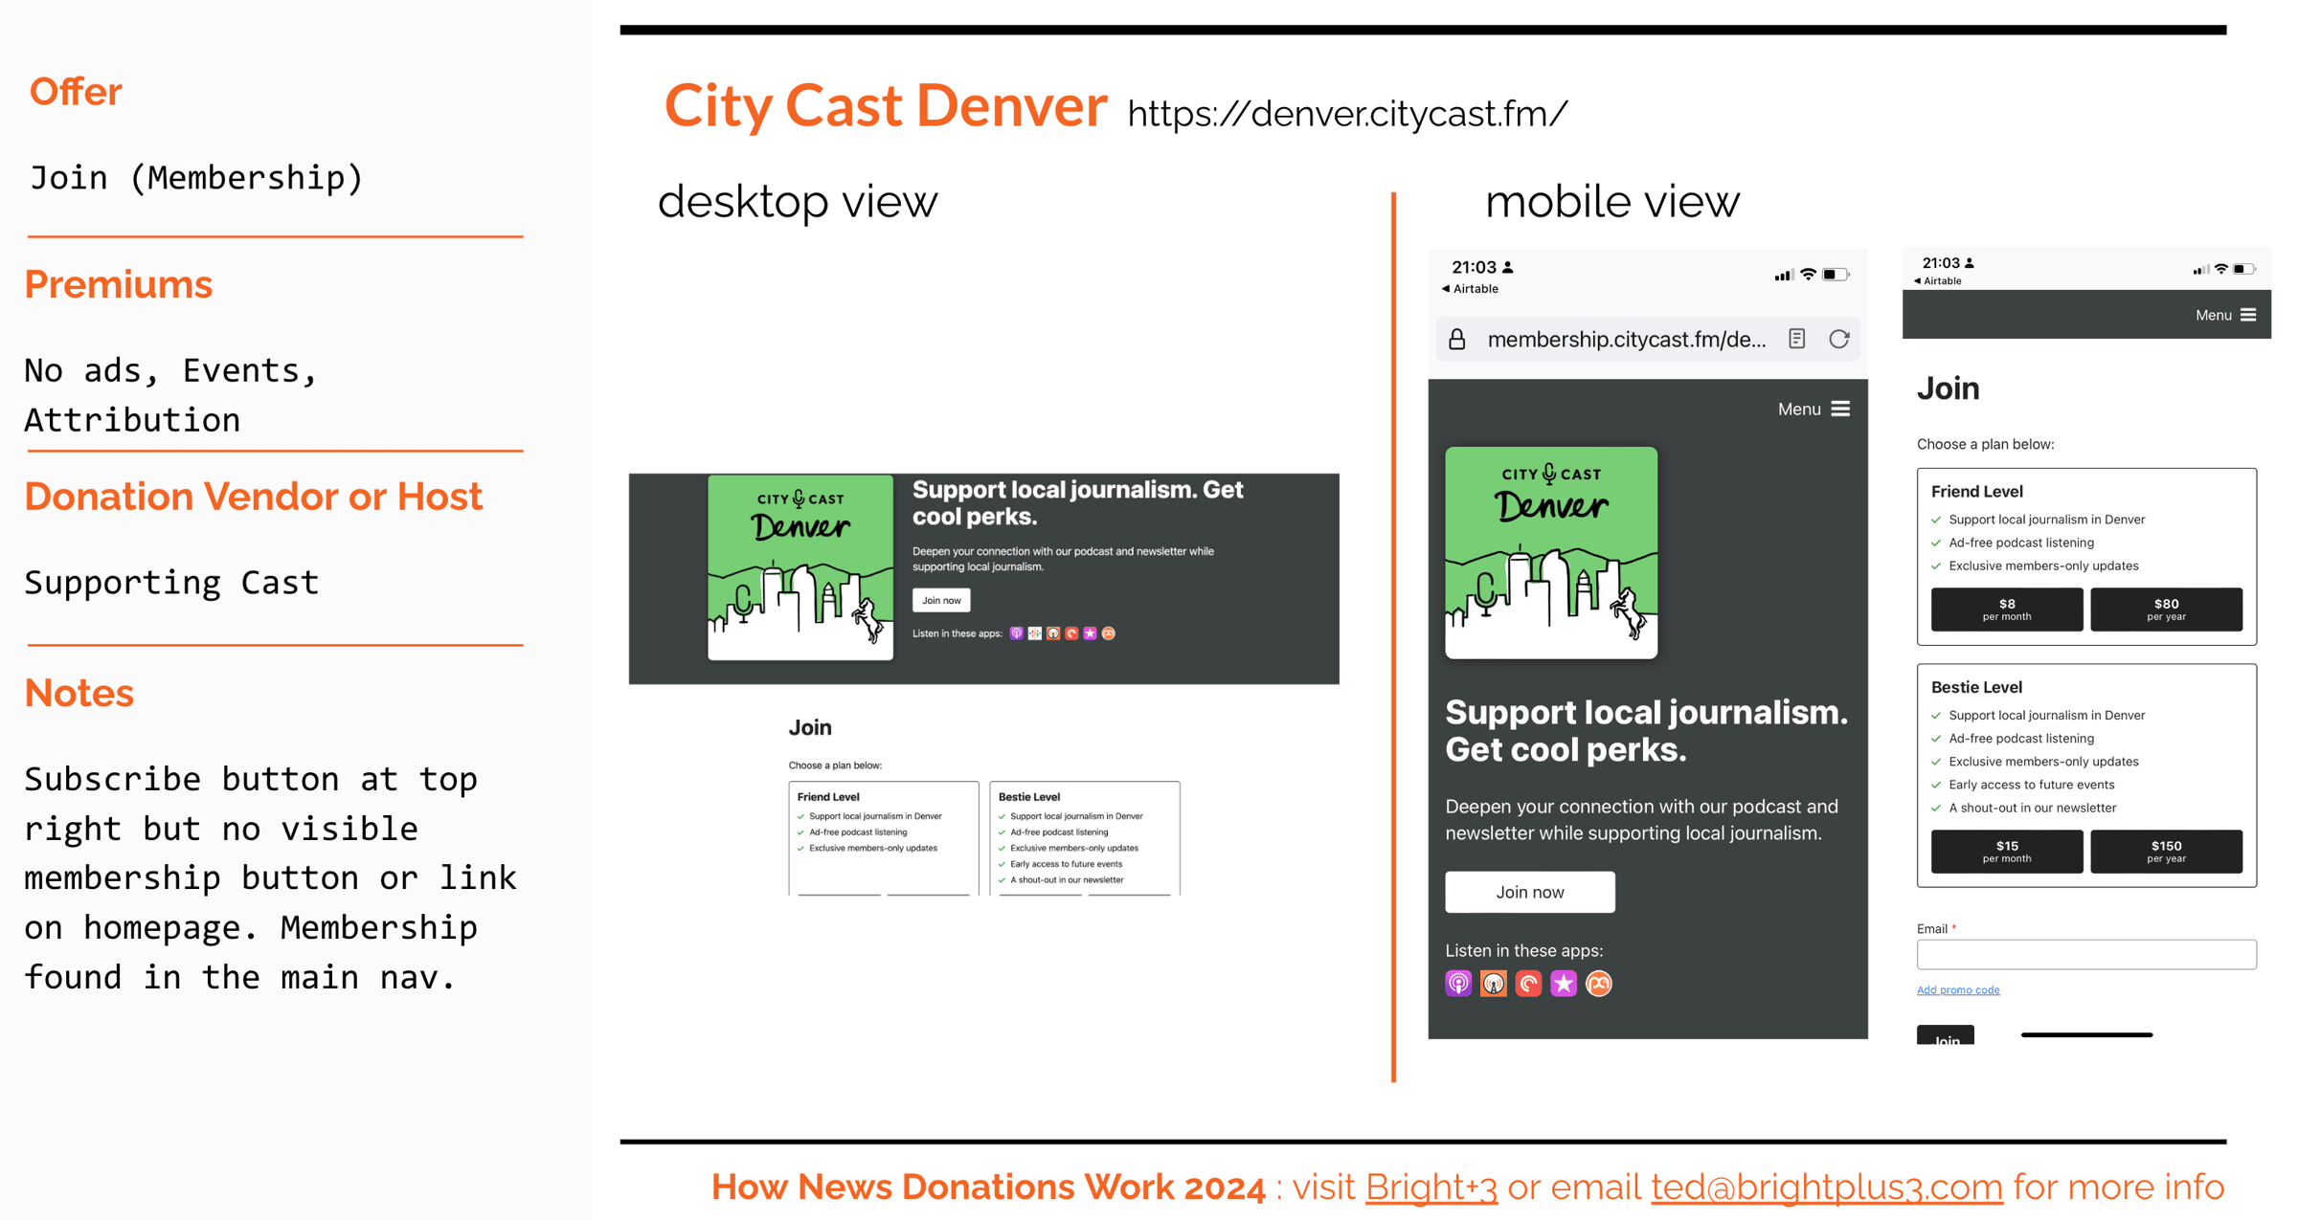Screen dimensions: 2298x1220
Task: Click Apple Podcasts icon in desktop view banner
Action: coord(1016,633)
